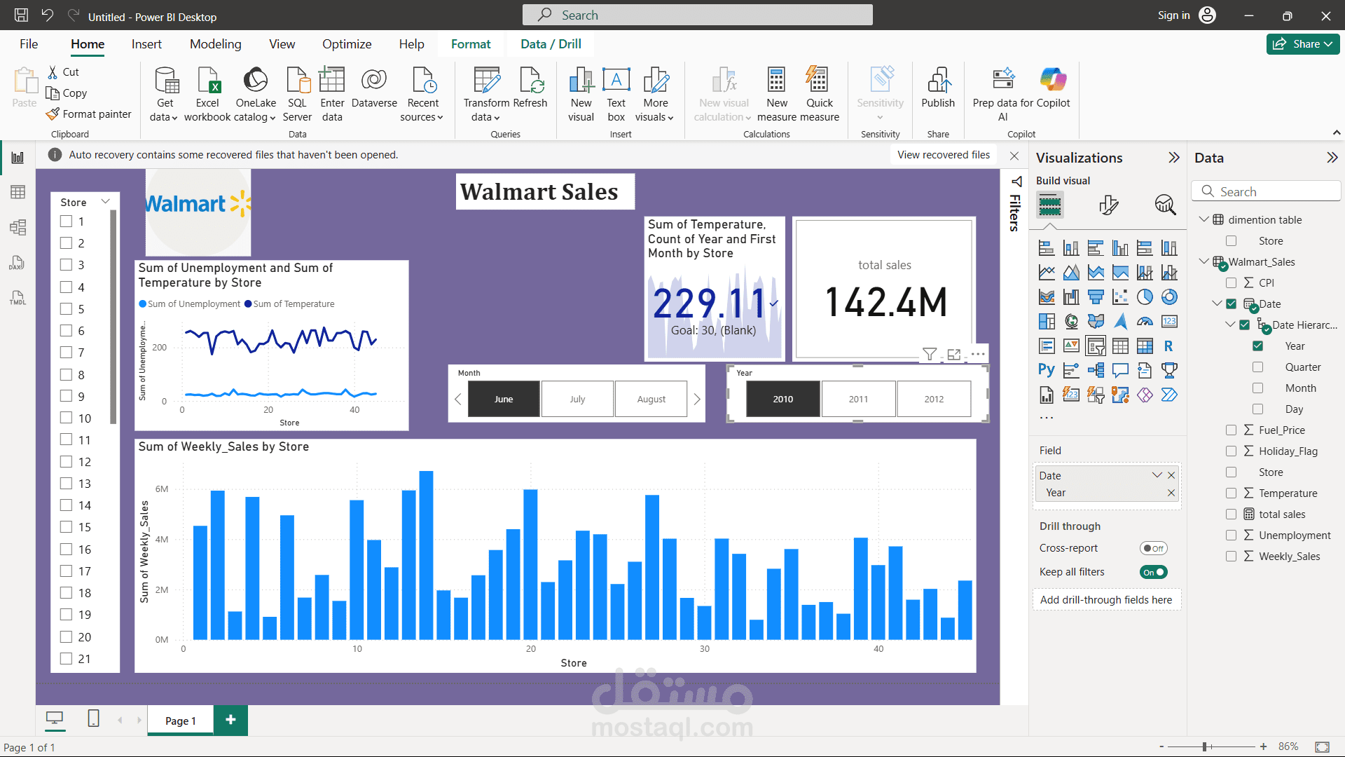This screenshot has width=1345, height=757.
Task: Switch to the Modeling ribbon tab
Action: (x=215, y=44)
